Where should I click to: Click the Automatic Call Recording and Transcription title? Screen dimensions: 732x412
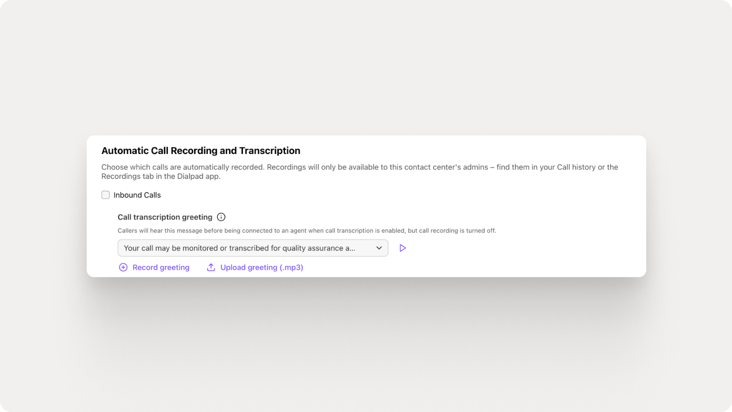click(200, 150)
